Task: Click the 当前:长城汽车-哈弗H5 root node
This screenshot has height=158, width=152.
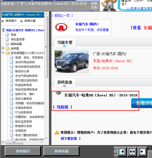Action: (x=25, y=30)
